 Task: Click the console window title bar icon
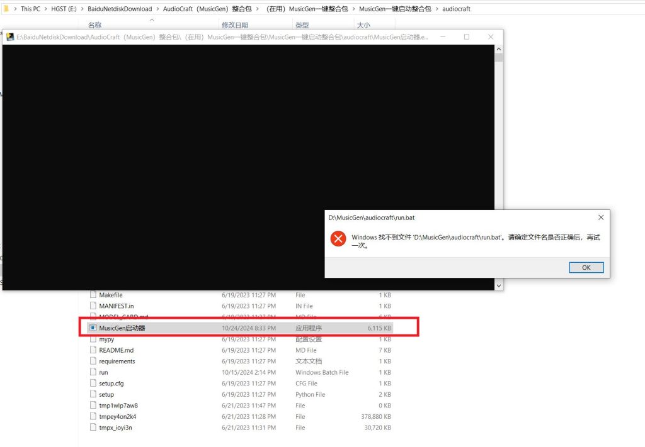[x=10, y=37]
